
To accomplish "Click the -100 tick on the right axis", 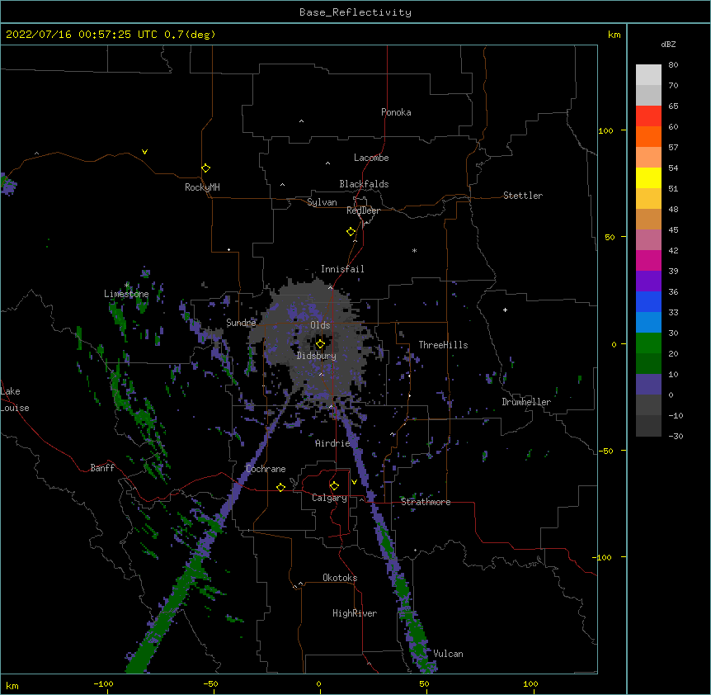I will [602, 557].
